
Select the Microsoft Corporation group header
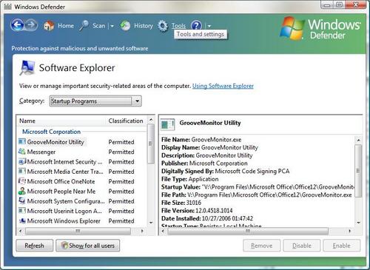(51, 132)
